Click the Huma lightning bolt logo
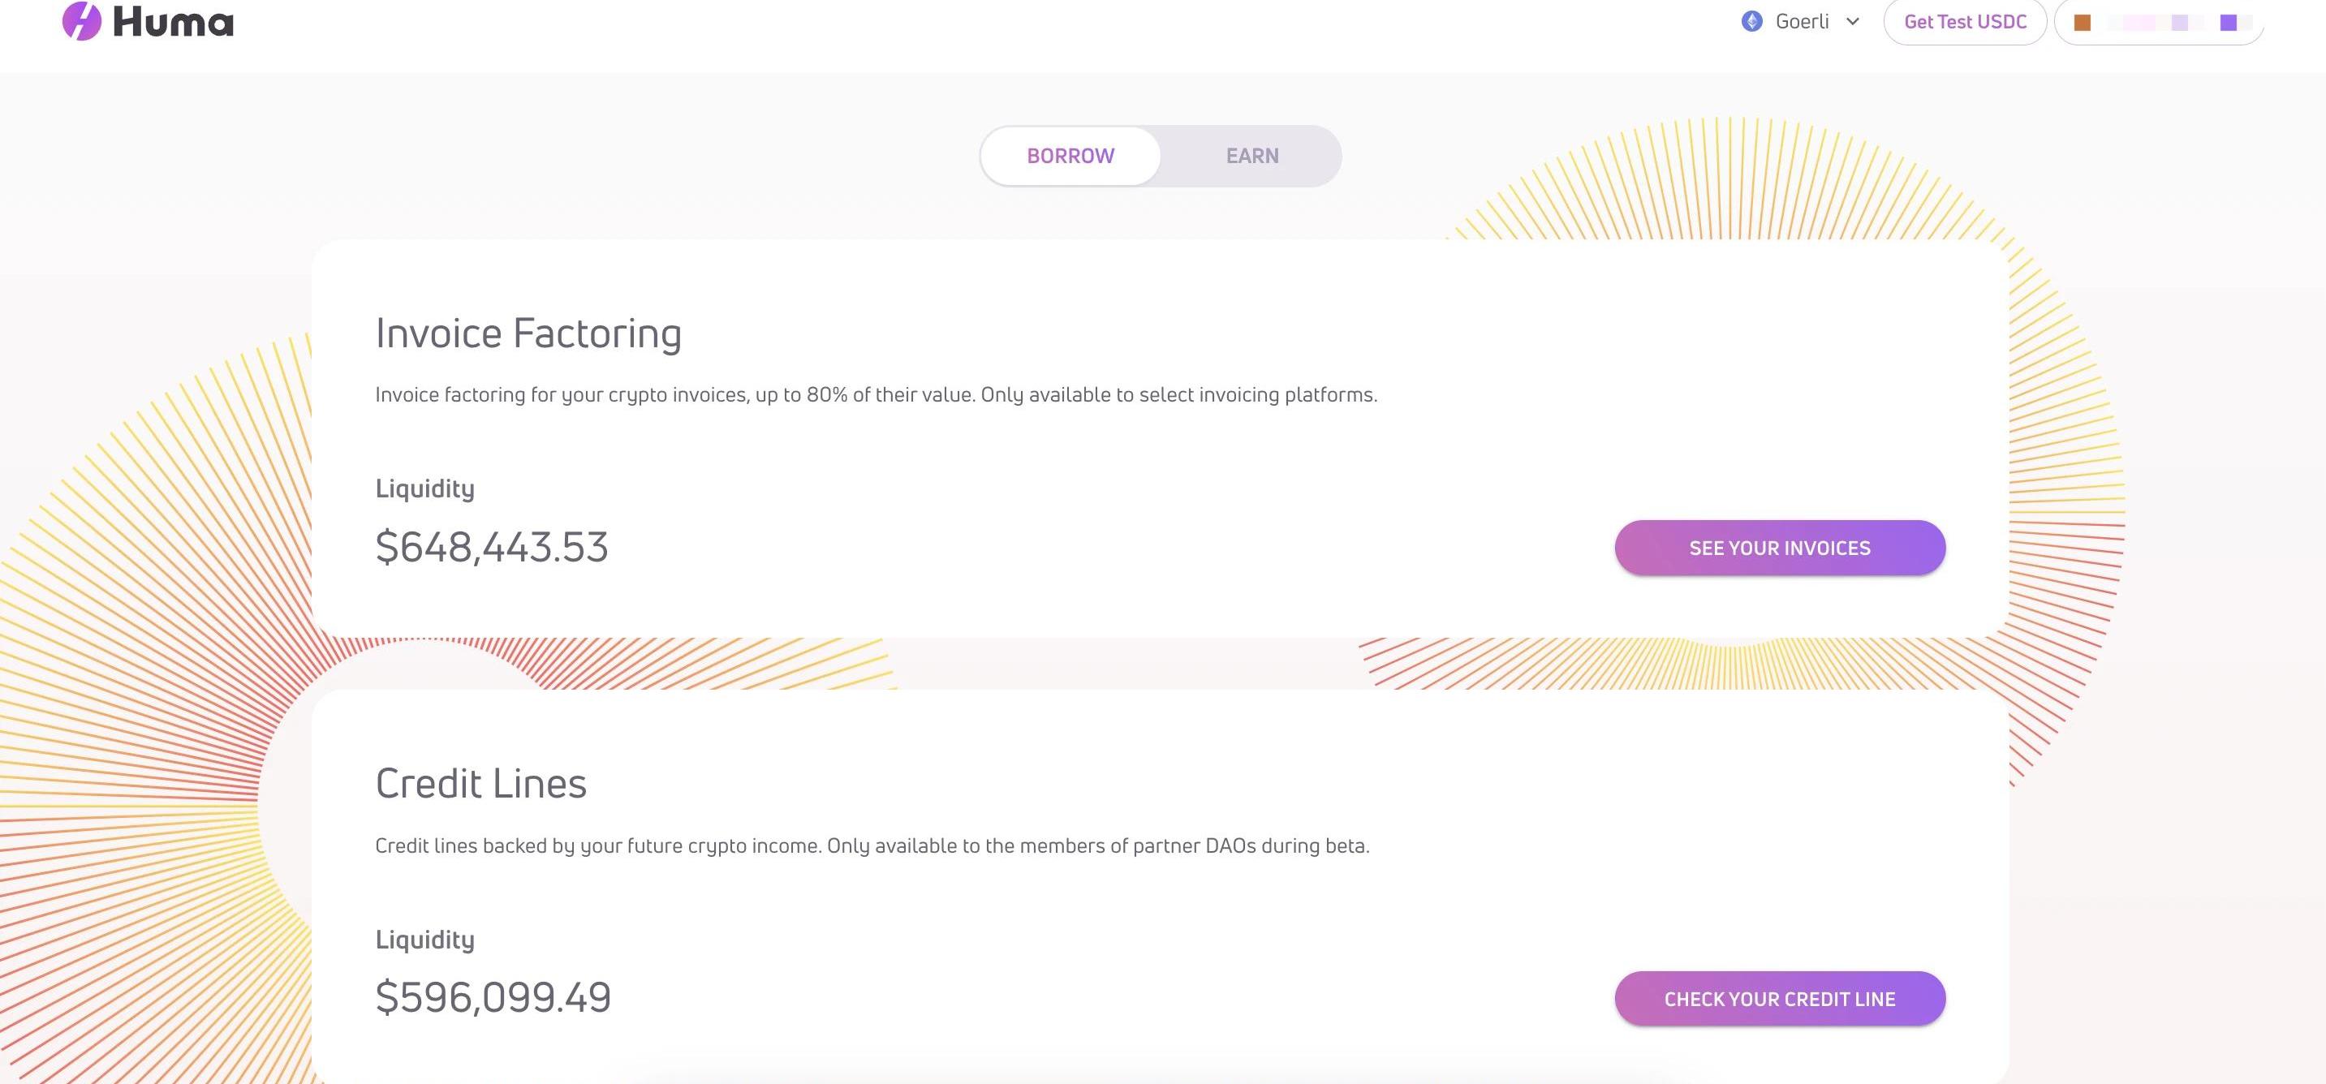The width and height of the screenshot is (2326, 1084). 81,21
